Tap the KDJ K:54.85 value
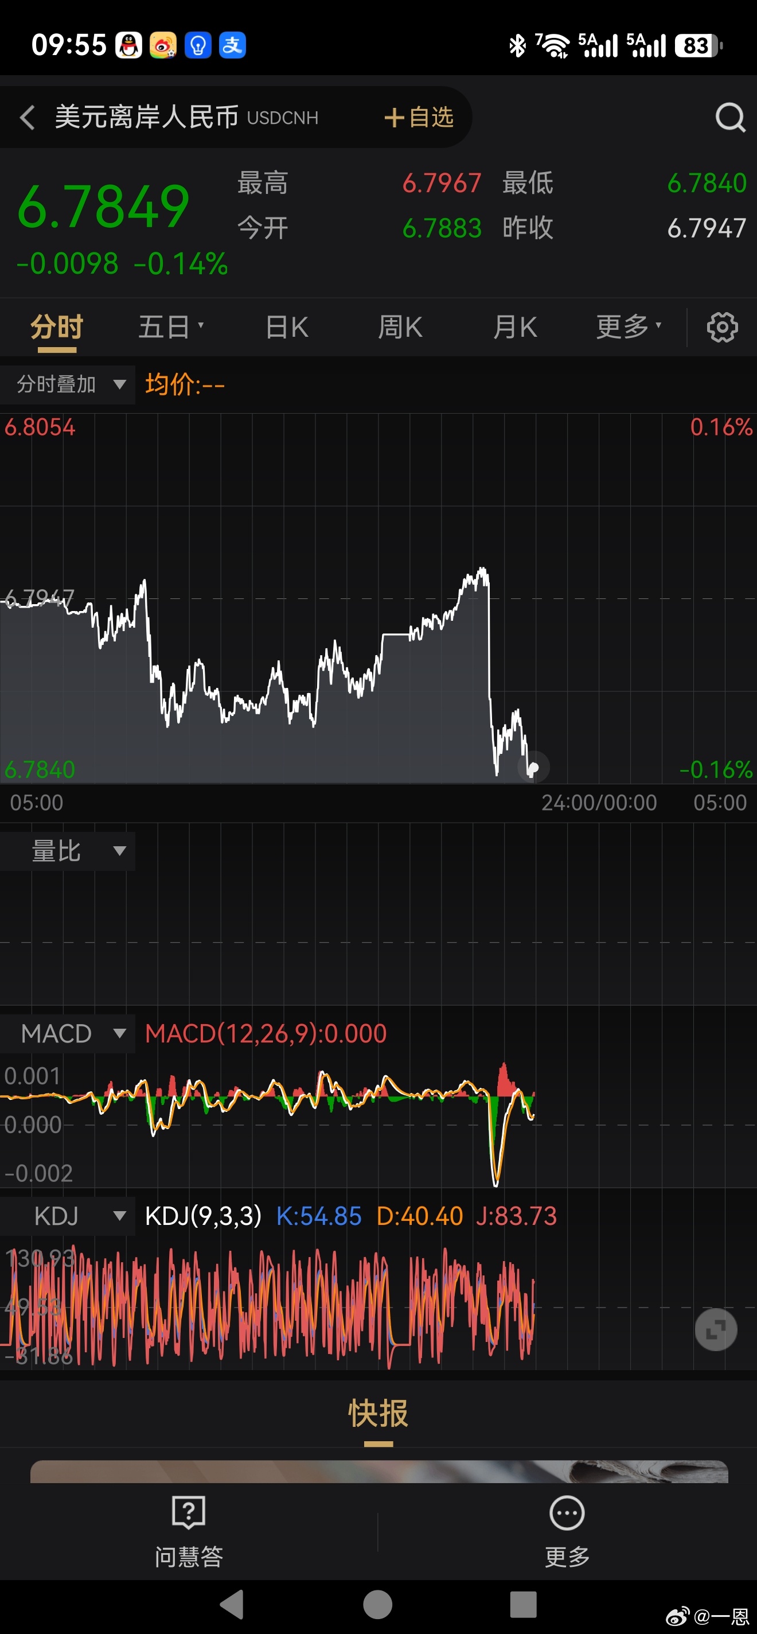Screen dimensions: 757x1634 [x=319, y=1216]
